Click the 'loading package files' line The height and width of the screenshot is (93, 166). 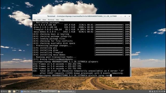(x=81, y=39)
